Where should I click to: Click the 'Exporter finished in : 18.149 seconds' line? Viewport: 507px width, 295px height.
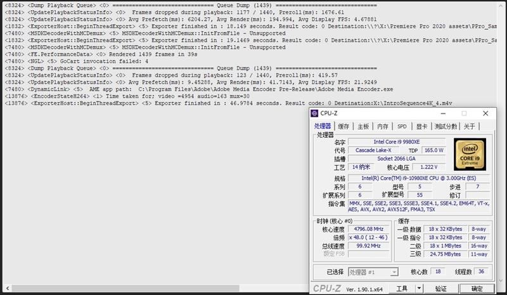[x=250, y=26]
